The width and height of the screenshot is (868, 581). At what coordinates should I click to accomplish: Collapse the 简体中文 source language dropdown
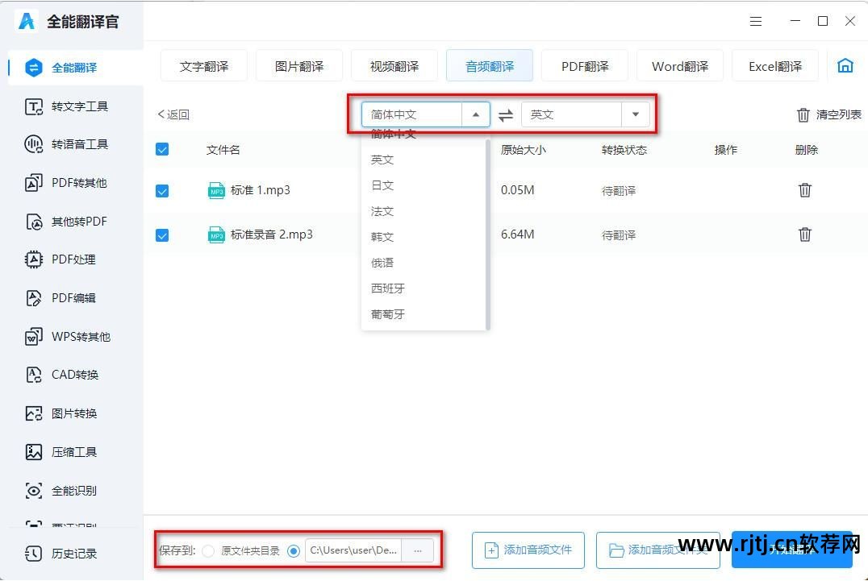(475, 115)
